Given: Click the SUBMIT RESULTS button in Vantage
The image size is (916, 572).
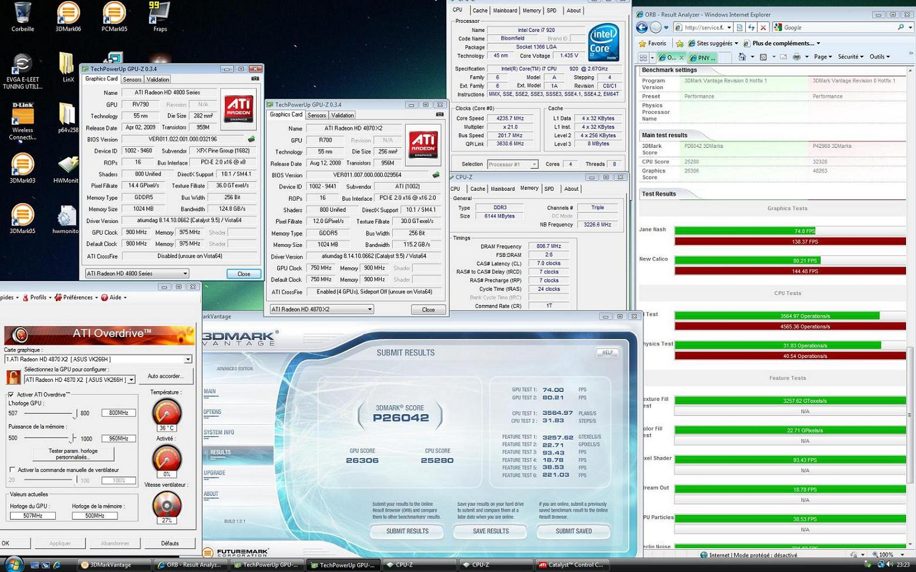Looking at the screenshot, I should (408, 532).
